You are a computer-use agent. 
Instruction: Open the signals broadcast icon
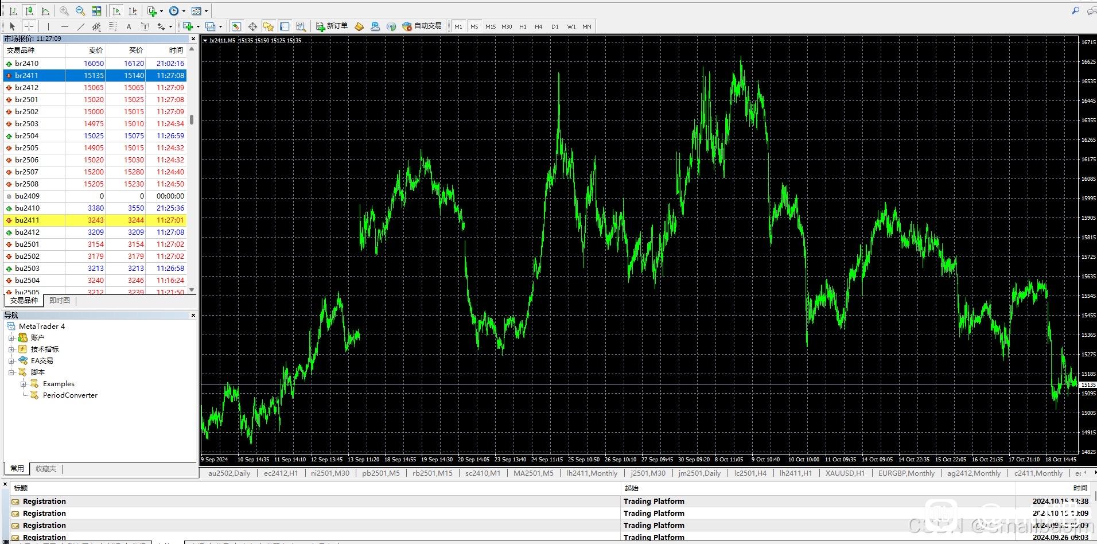391,26
